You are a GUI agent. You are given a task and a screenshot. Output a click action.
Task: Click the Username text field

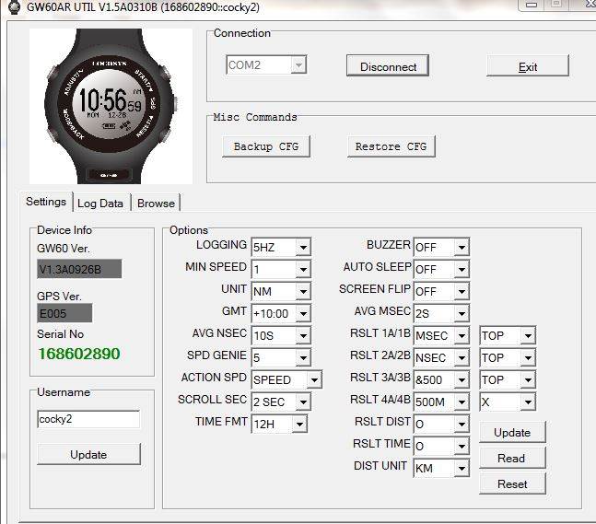(x=88, y=419)
